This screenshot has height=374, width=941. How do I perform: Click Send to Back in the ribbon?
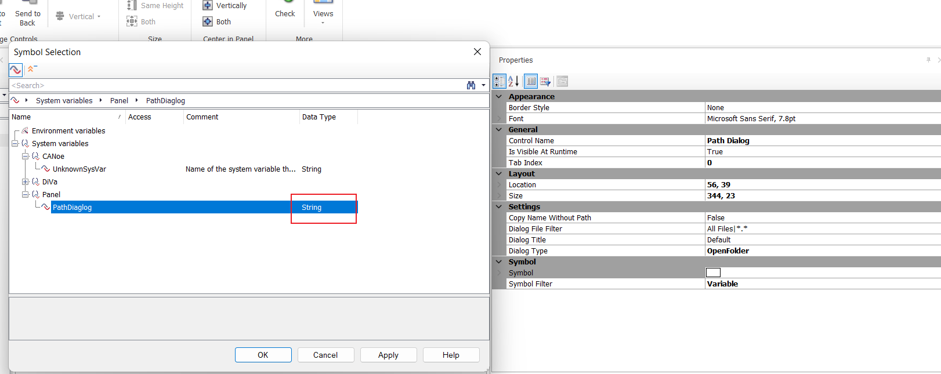click(27, 15)
